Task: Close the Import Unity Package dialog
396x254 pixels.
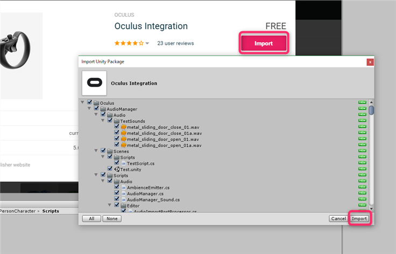Action: click(370, 62)
